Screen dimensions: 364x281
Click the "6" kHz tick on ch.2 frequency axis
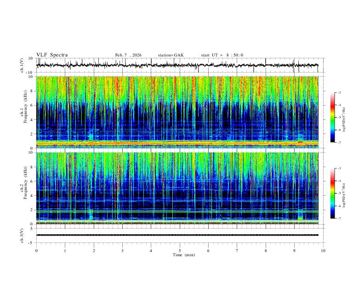[x=32, y=181]
